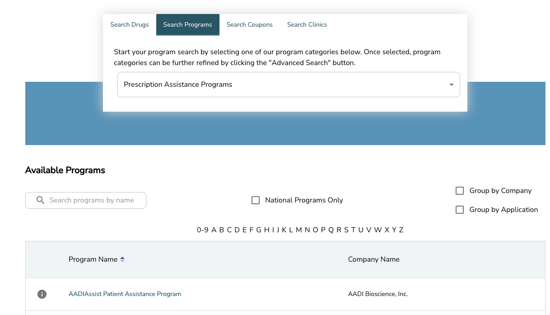Click into the search programs by name field

tap(90, 200)
